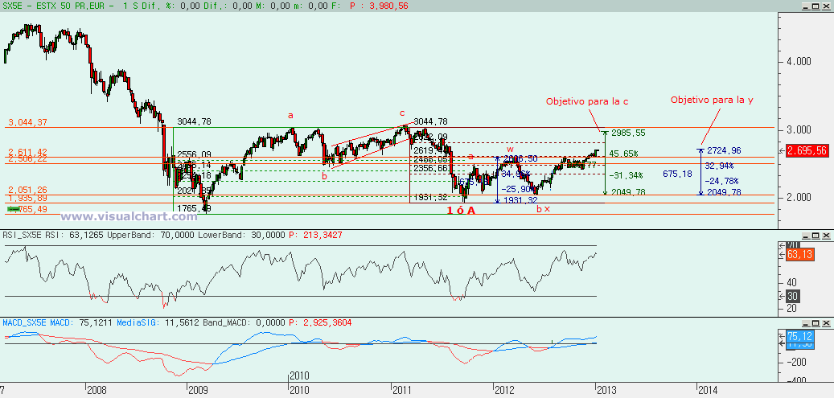Click the 45,65% retracement label

pos(623,154)
